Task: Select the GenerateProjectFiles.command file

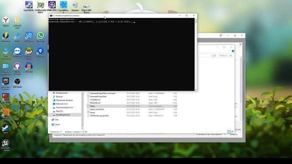Action: pos(132,93)
